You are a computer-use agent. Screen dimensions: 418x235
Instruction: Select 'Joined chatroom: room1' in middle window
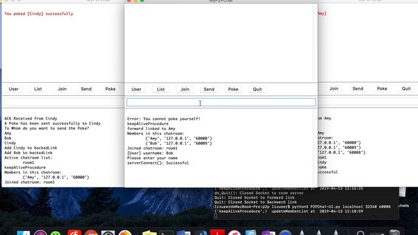[152, 148]
